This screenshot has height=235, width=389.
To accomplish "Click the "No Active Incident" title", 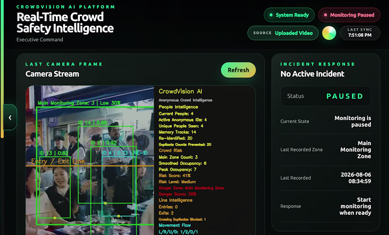I will coord(312,74).
